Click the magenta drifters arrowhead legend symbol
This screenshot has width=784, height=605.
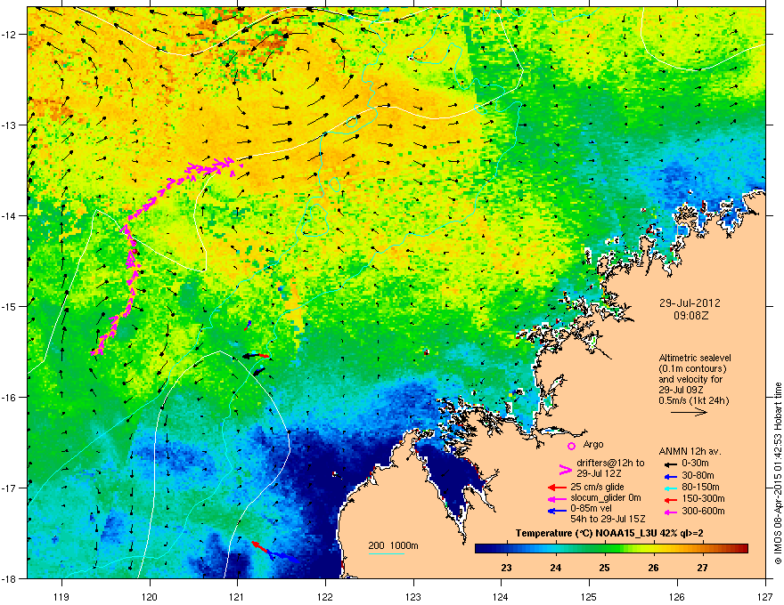[x=565, y=469]
